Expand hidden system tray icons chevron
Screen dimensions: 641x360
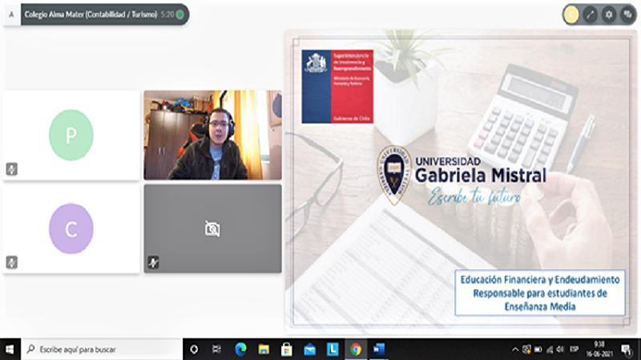pos(515,350)
